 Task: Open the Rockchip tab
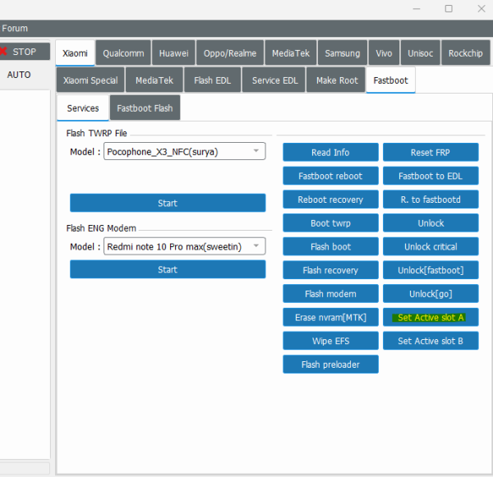tap(465, 53)
